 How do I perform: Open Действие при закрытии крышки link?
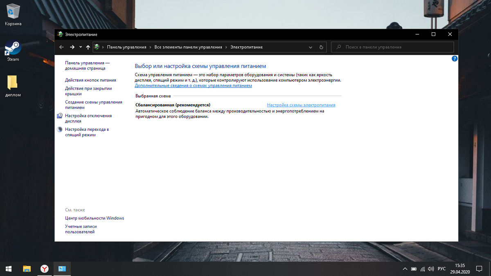click(x=88, y=91)
